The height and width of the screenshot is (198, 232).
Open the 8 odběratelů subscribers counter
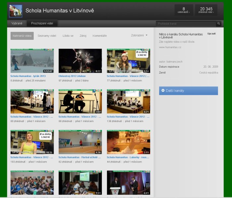(x=184, y=10)
